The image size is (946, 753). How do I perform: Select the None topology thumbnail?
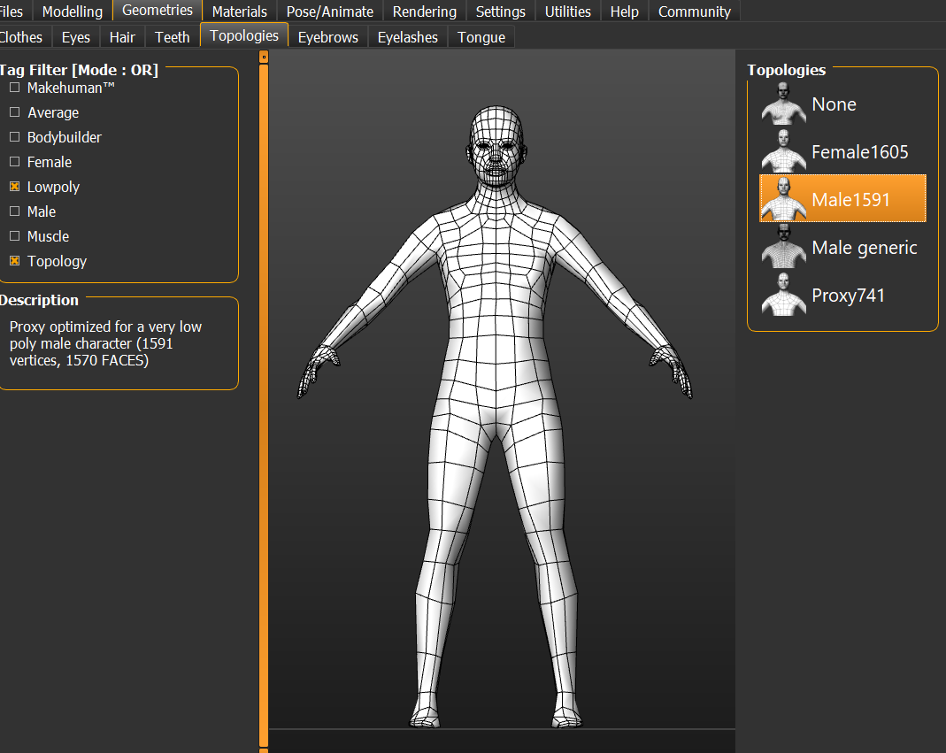pos(784,104)
